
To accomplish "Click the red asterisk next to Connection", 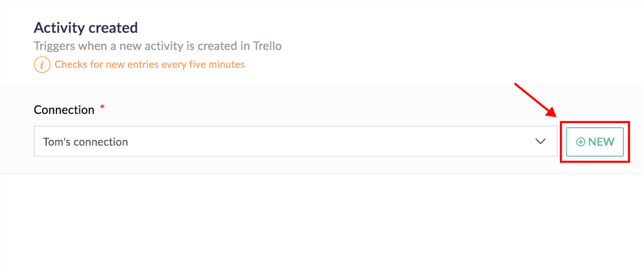I will click(x=102, y=107).
